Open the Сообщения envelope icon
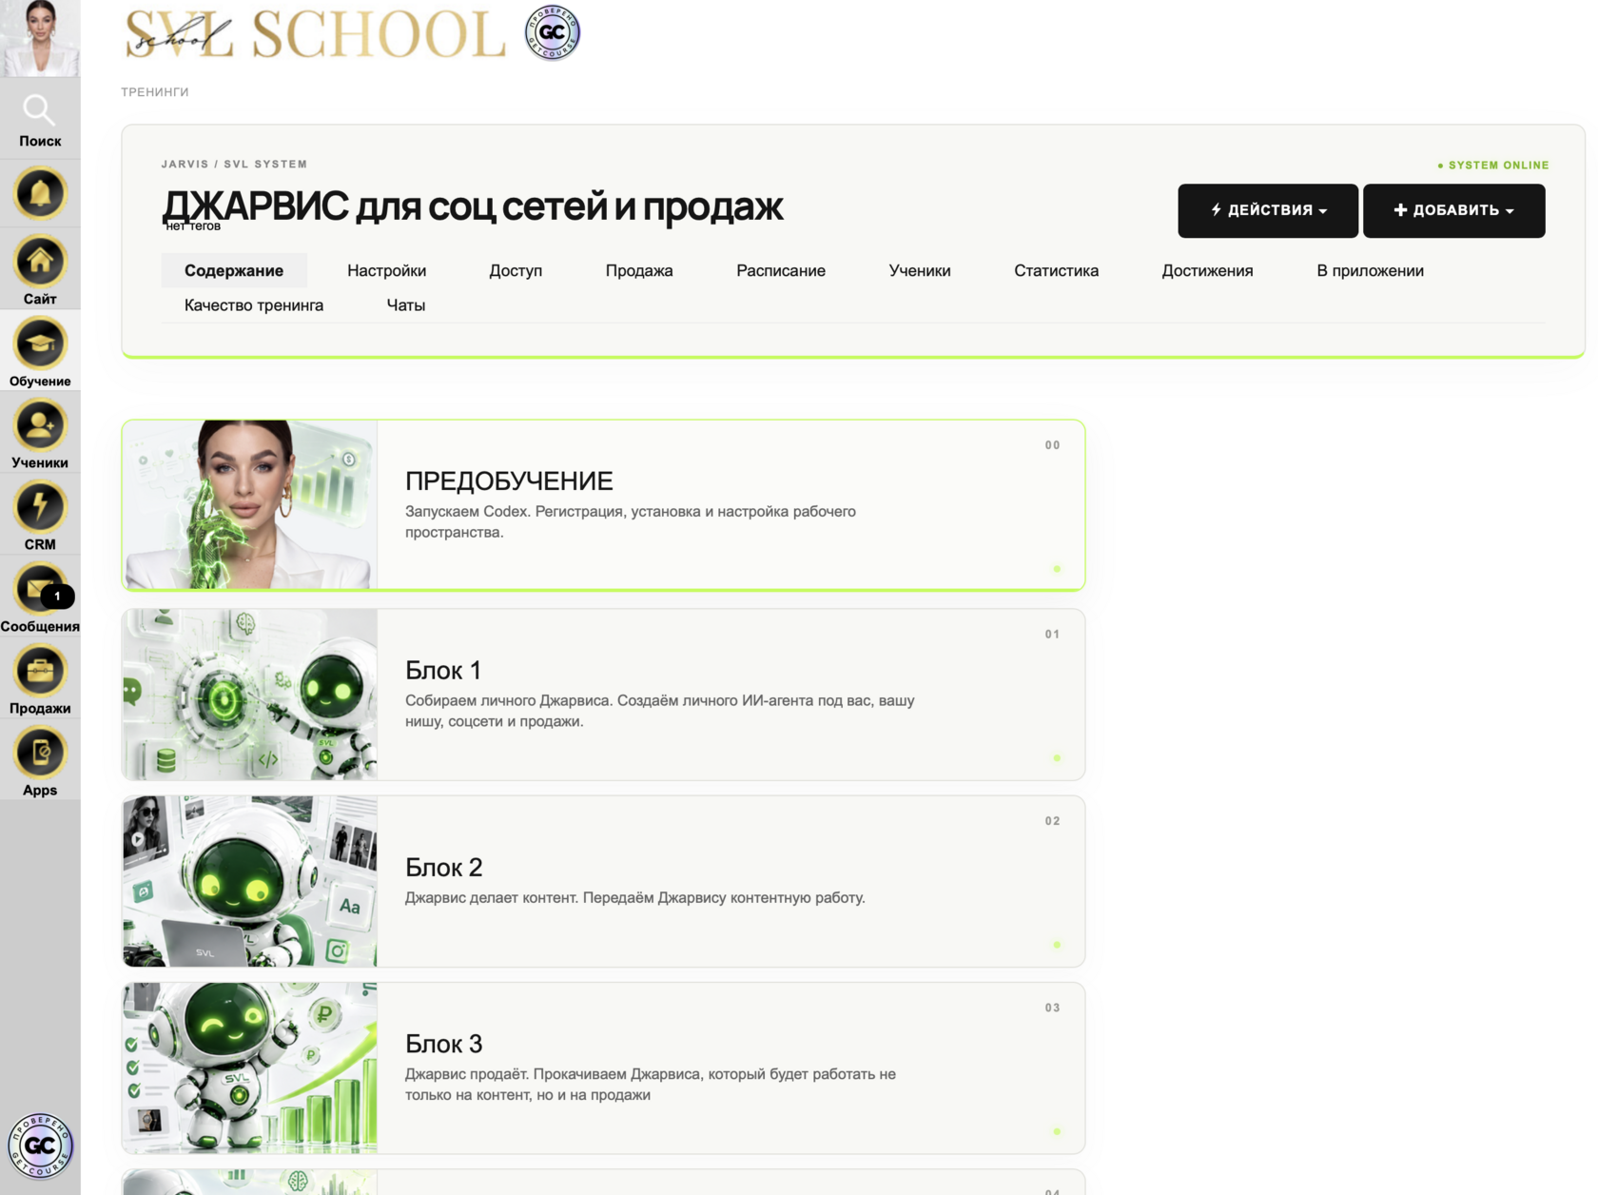This screenshot has width=1598, height=1195. [x=40, y=589]
